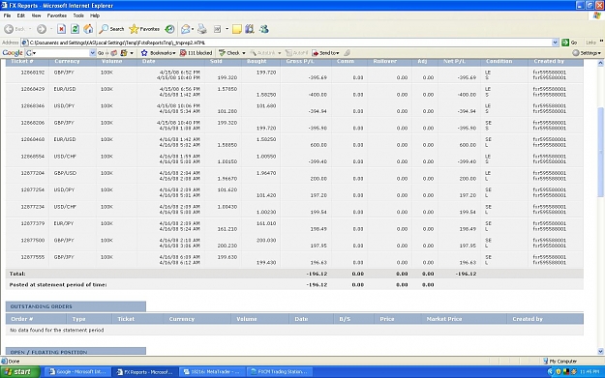Click the vertical scrollbar thumb

tap(600, 152)
